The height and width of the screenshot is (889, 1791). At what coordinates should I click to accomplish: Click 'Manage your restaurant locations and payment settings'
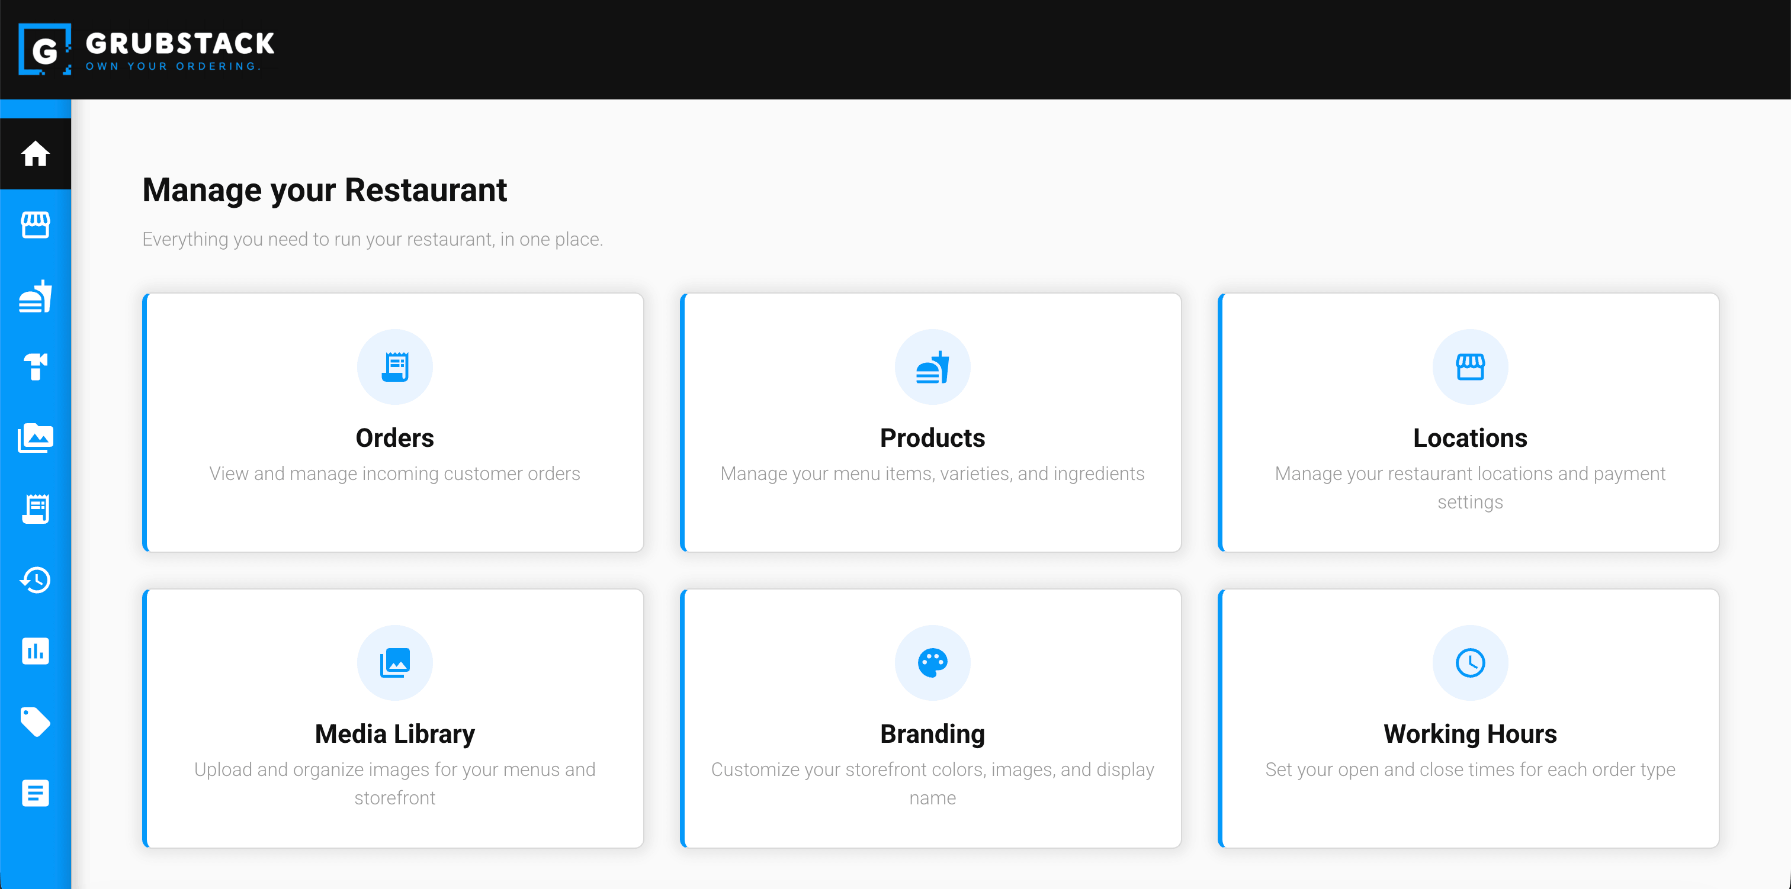[x=1470, y=488]
